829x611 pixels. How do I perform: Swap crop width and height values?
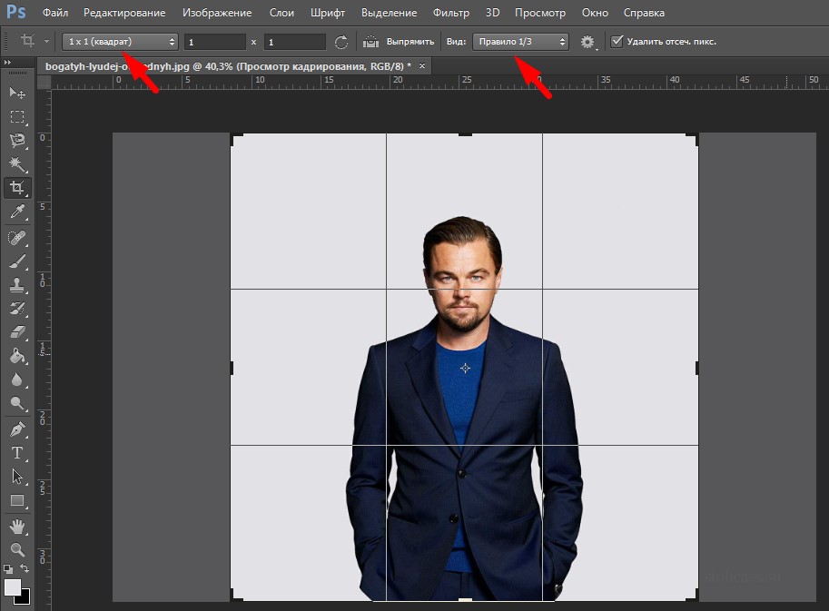tap(341, 42)
